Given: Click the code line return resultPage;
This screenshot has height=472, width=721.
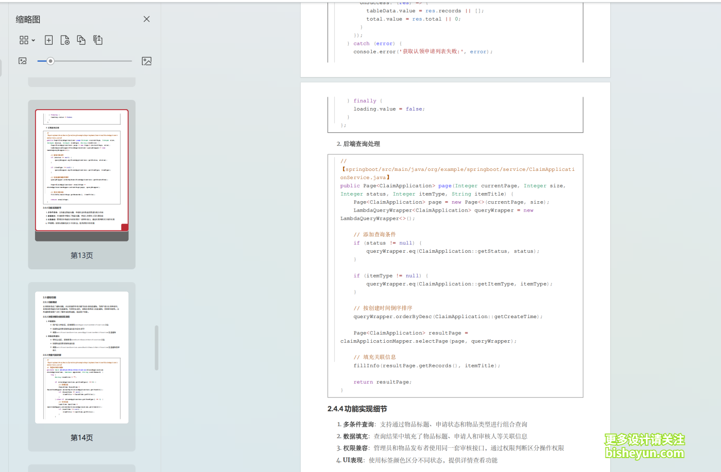Looking at the screenshot, I should tap(382, 382).
